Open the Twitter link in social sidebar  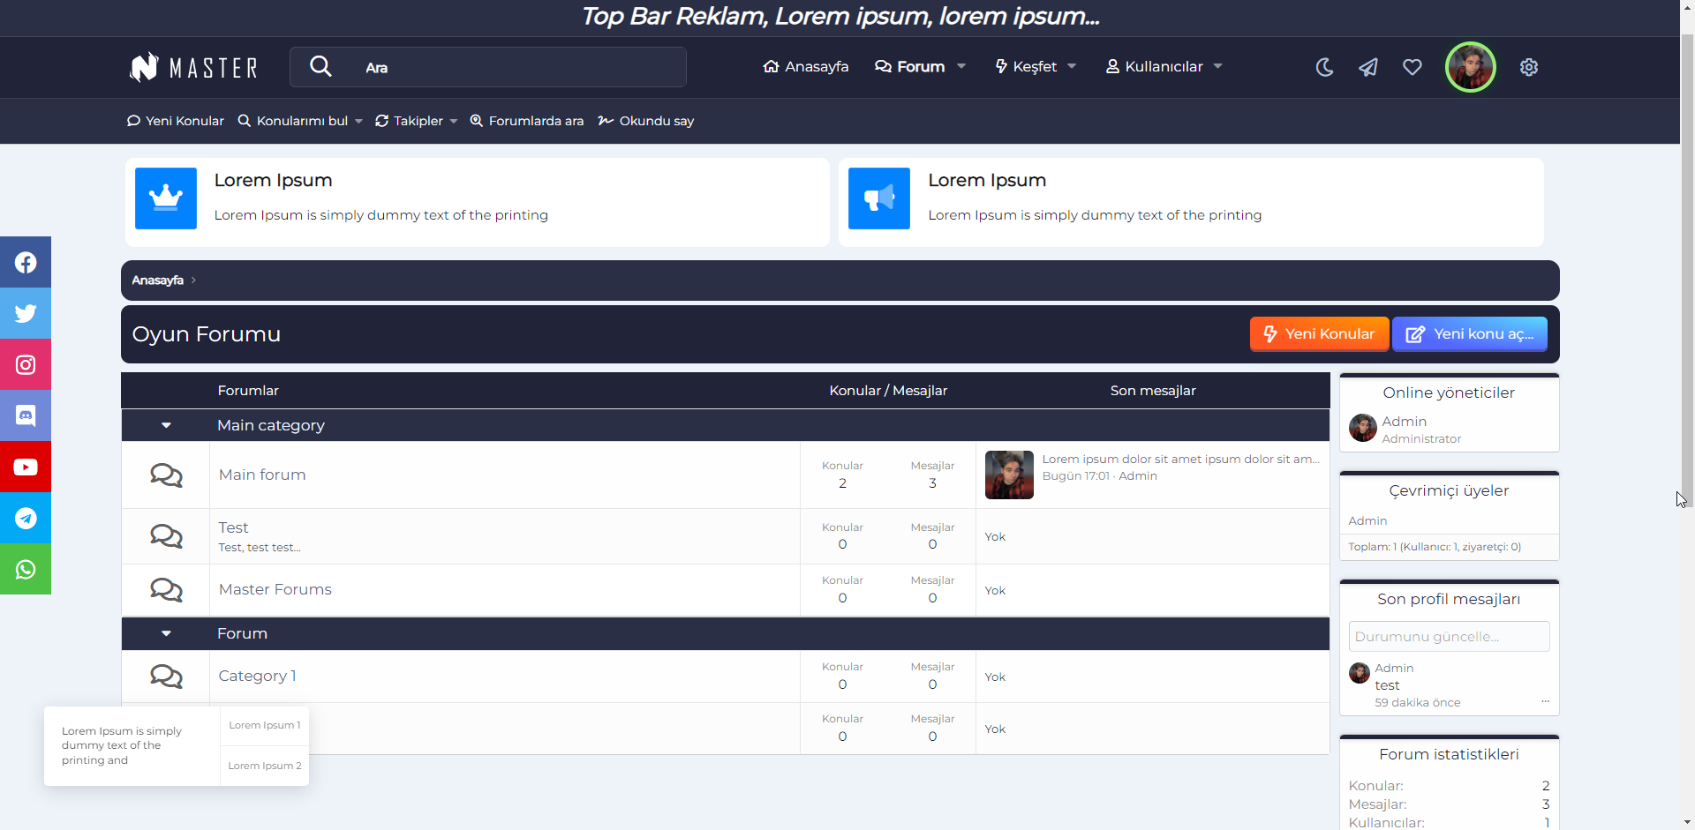[x=26, y=313]
